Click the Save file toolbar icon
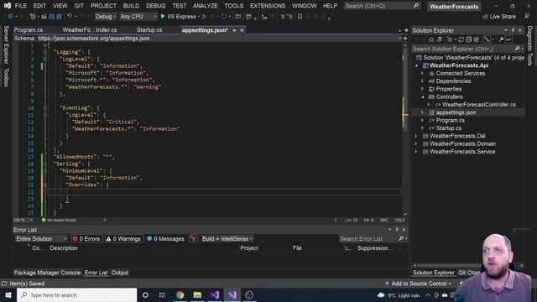 click(52, 17)
